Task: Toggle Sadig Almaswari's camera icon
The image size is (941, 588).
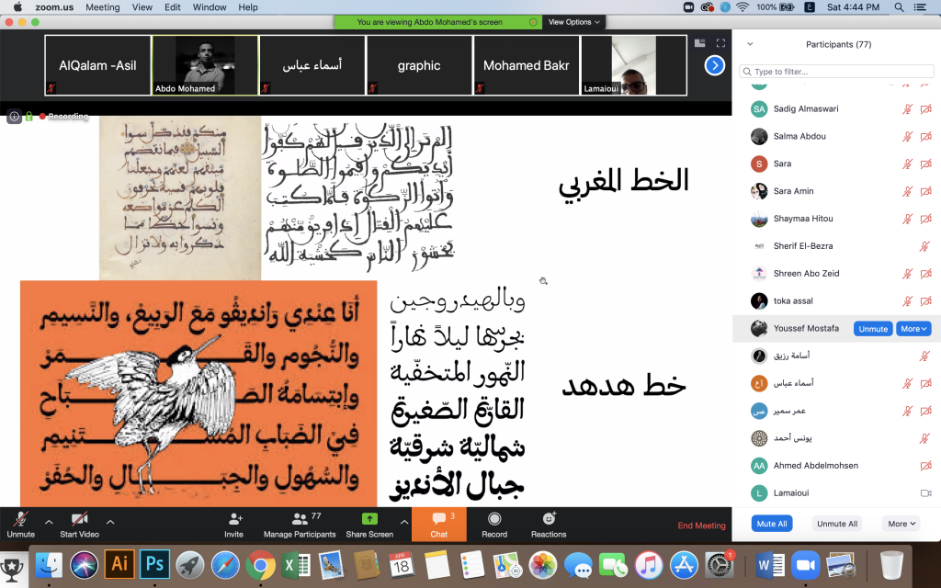Action: pyautogui.click(x=926, y=109)
